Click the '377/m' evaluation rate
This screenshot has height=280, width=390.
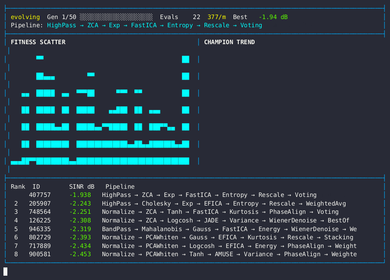click(x=217, y=17)
